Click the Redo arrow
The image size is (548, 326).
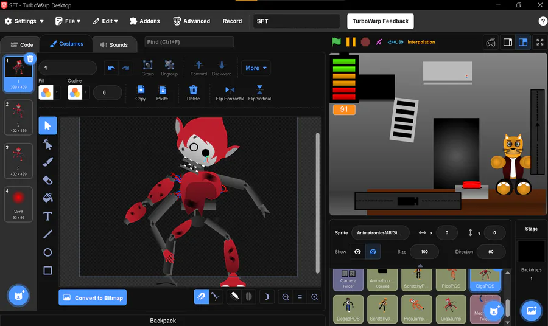126,68
